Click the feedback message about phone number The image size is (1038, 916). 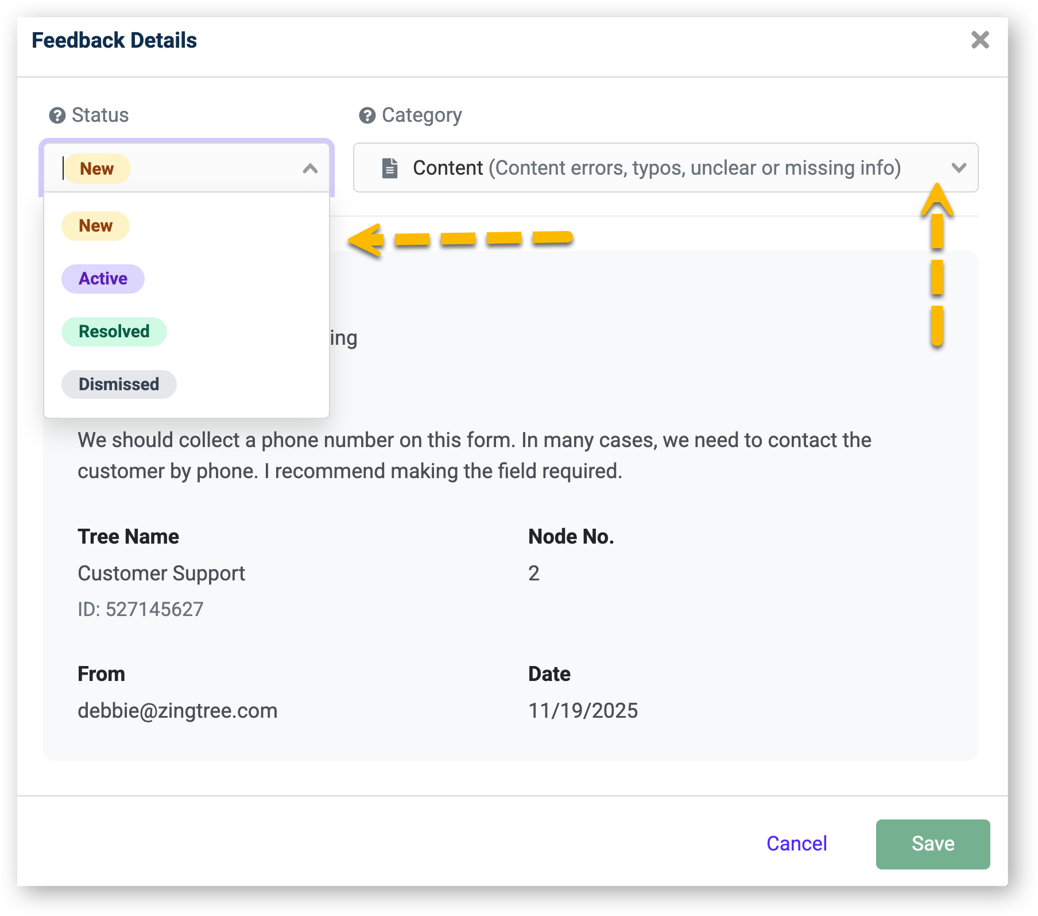tap(474, 455)
